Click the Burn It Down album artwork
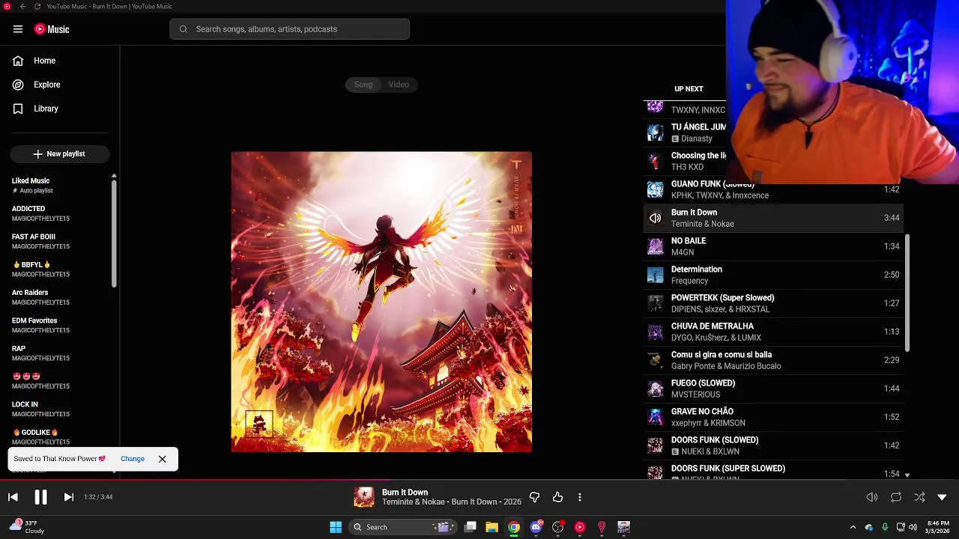 [x=381, y=302]
